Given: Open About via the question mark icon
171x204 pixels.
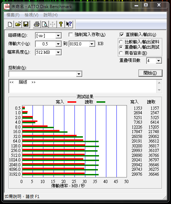Looking at the screenshot, I should (x=61, y=24).
